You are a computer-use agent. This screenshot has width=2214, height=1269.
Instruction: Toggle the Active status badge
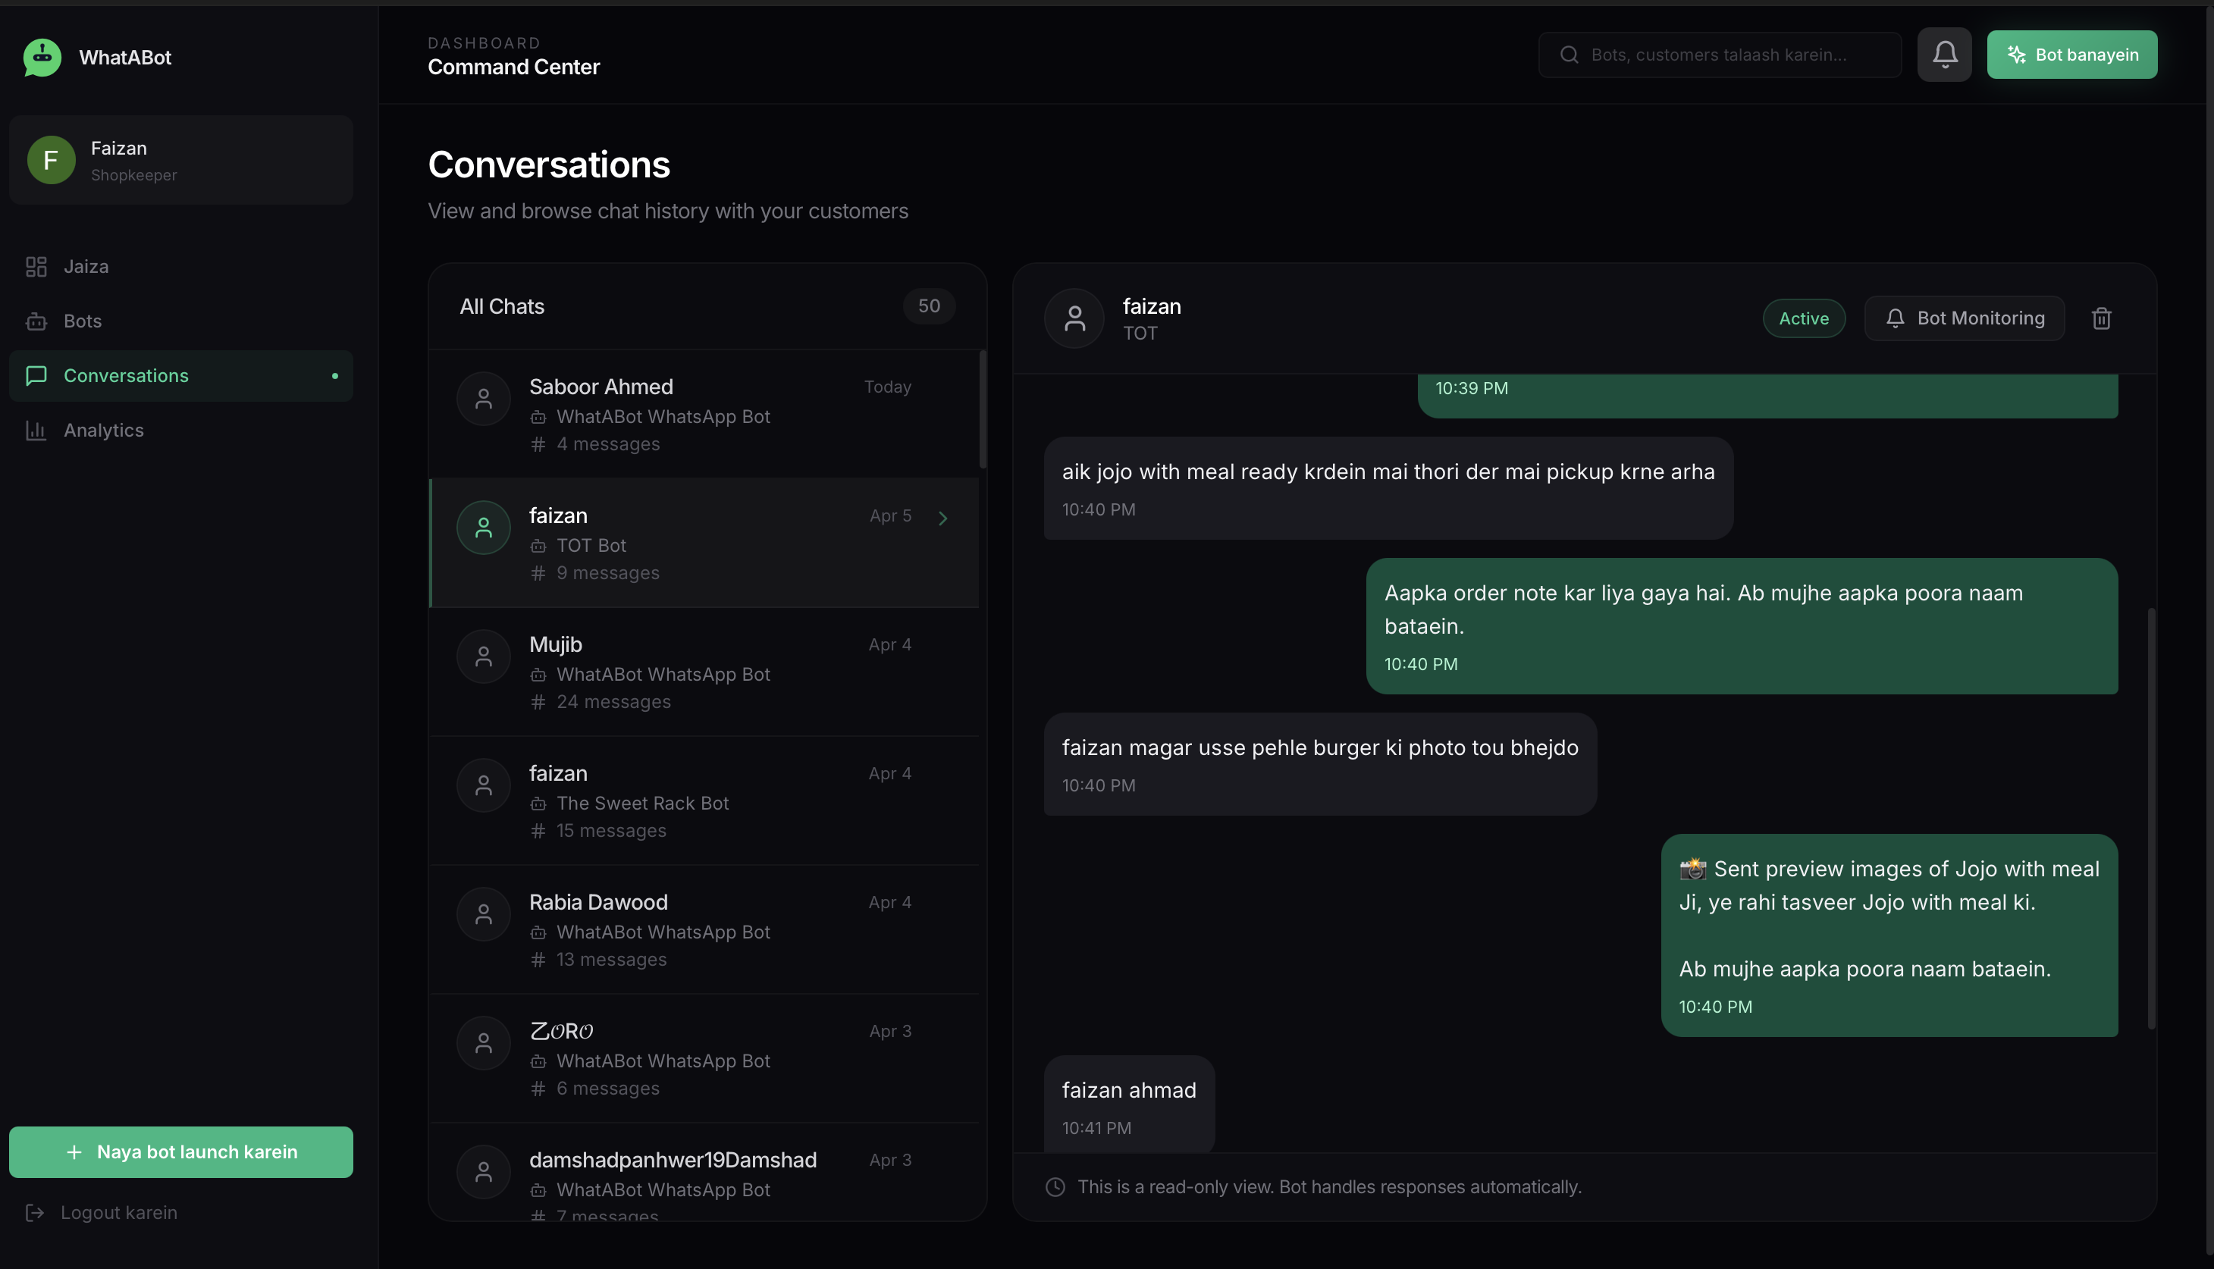pos(1804,319)
